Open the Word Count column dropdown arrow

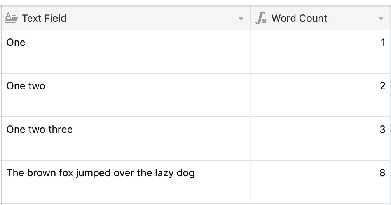[x=381, y=19]
